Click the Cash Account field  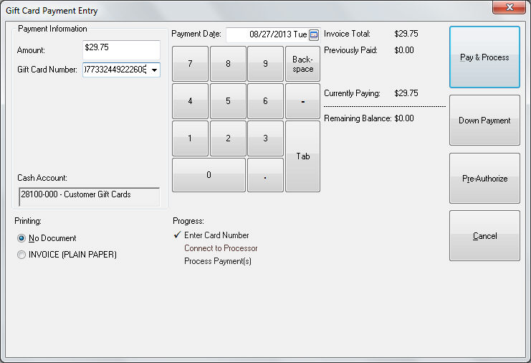coord(88,195)
